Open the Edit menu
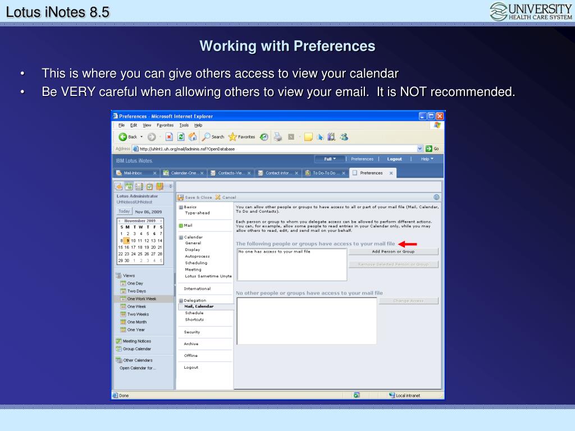This screenshot has width=575, height=431. pos(134,125)
